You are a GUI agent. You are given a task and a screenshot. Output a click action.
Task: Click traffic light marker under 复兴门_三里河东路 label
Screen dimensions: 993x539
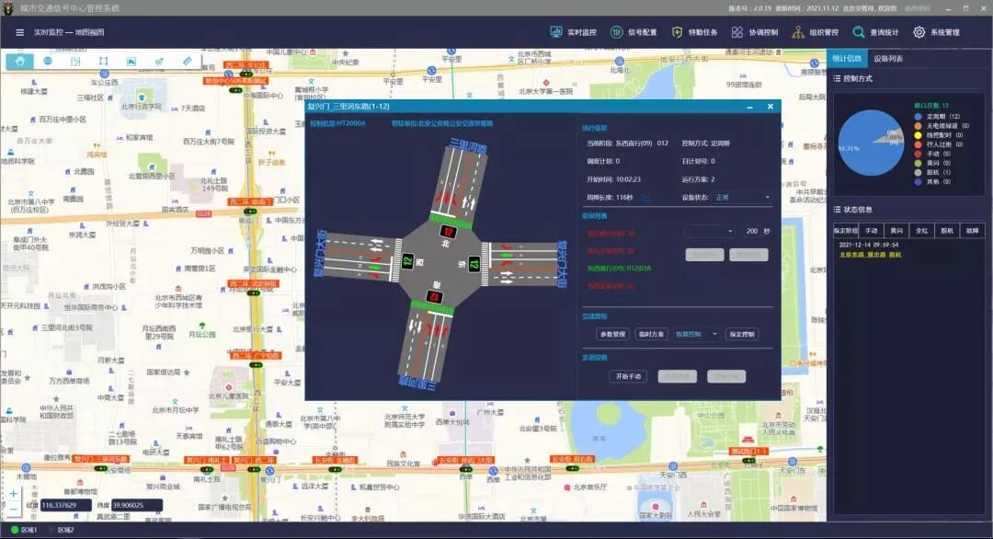click(101, 469)
